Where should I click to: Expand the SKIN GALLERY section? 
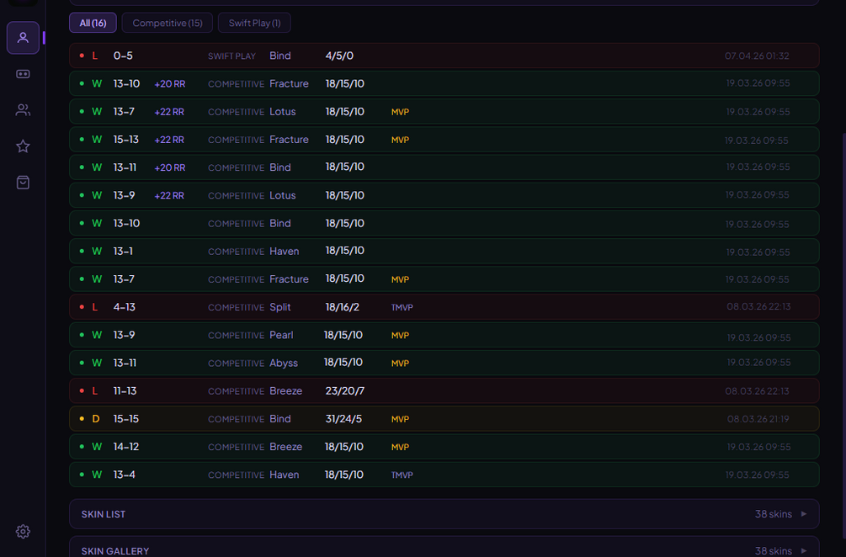444,547
